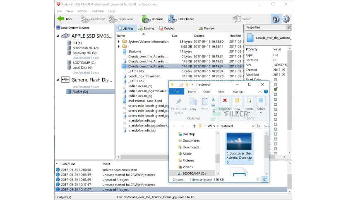The height and width of the screenshot is (200, 346).
Task: Collapse the APPLE SSD SM05 device tree
Action: [x=58, y=36]
